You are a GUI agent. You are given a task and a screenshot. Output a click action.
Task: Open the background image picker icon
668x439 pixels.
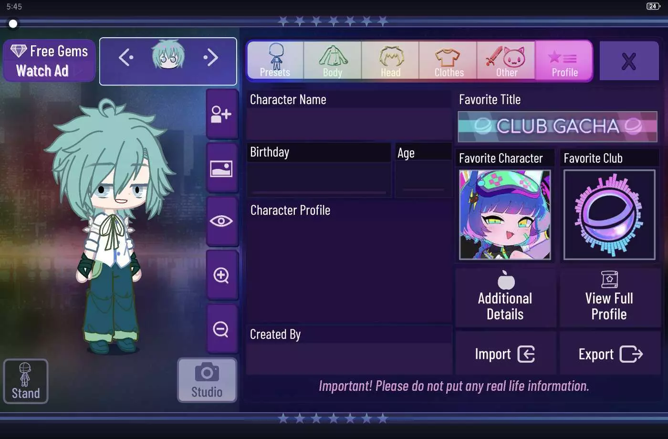pos(221,168)
